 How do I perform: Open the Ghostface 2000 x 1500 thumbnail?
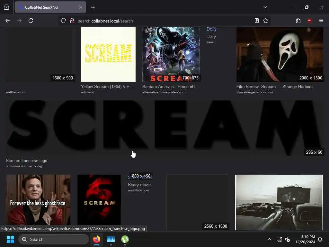tap(280, 54)
